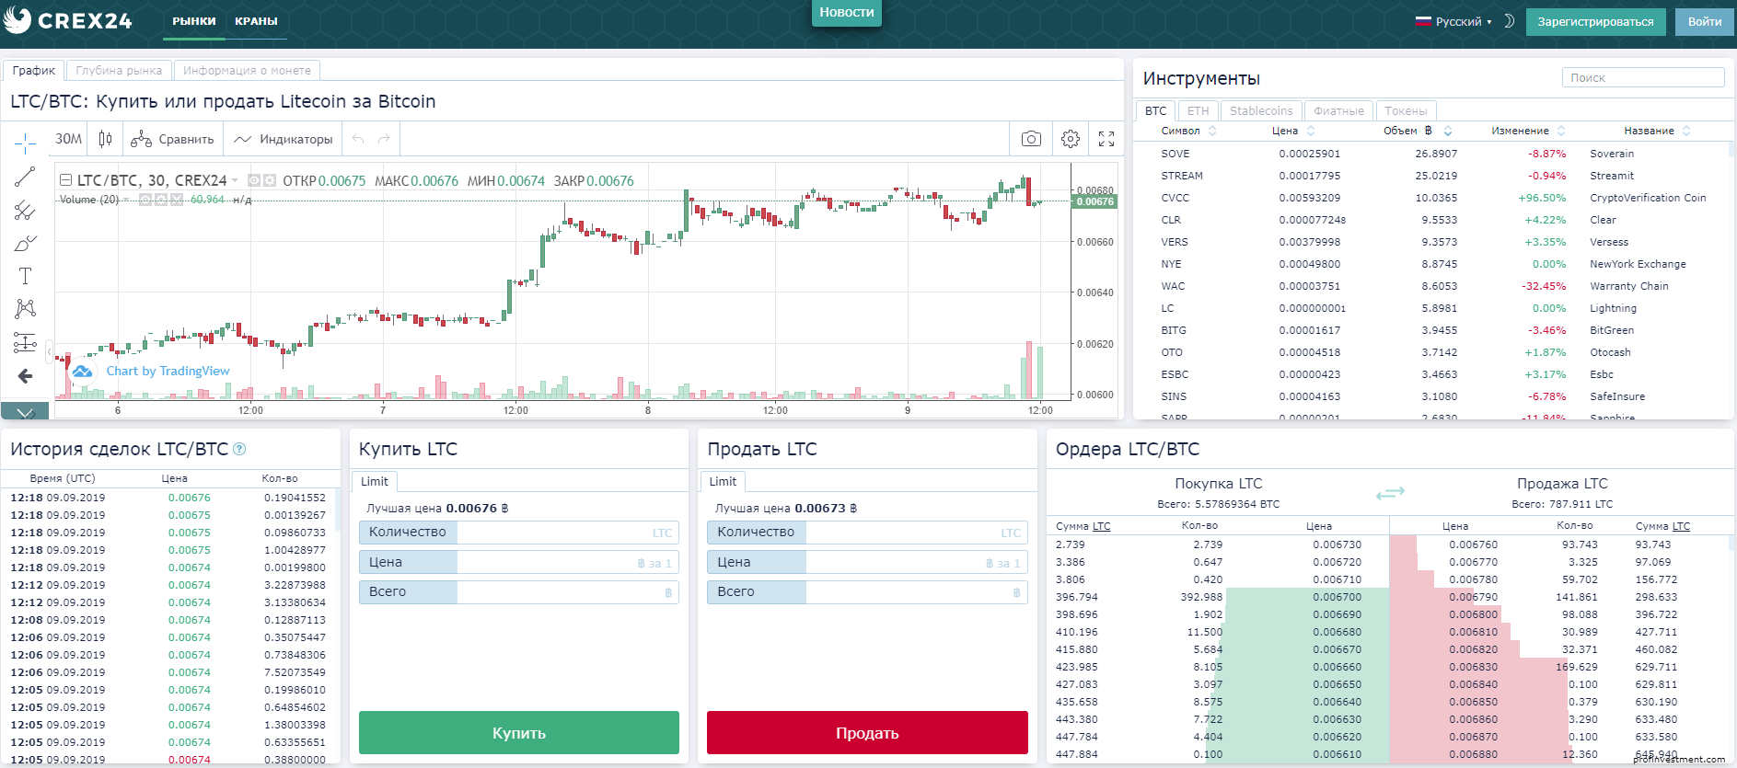Switch to Глубина рынка tab

click(119, 71)
